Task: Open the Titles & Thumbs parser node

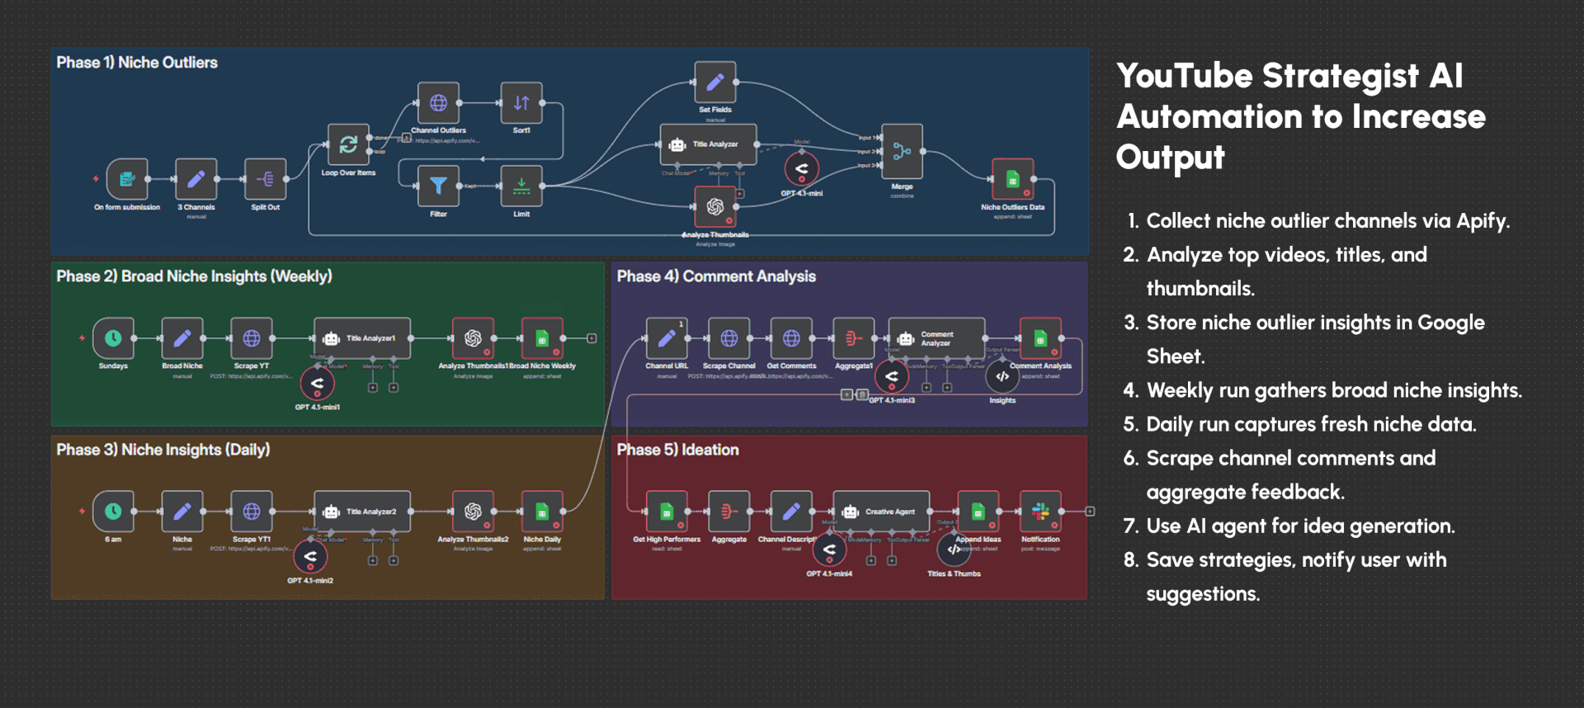Action: click(954, 550)
